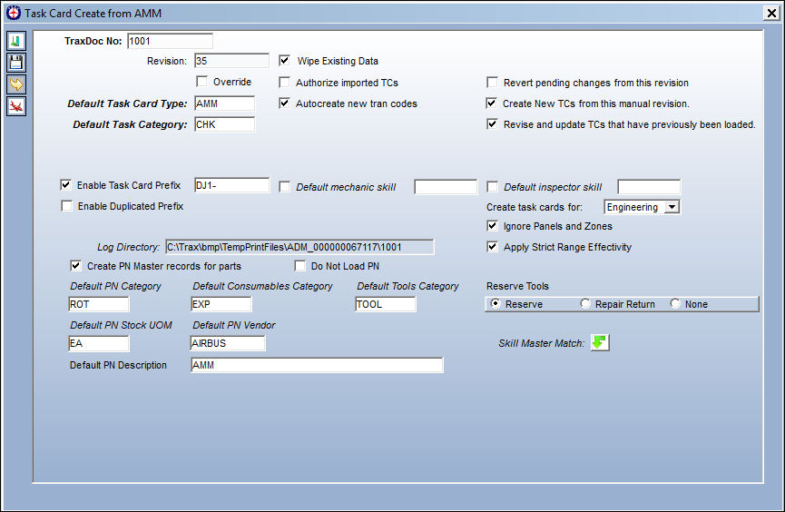
Task: Click the TraxDoc No field
Action: [171, 41]
